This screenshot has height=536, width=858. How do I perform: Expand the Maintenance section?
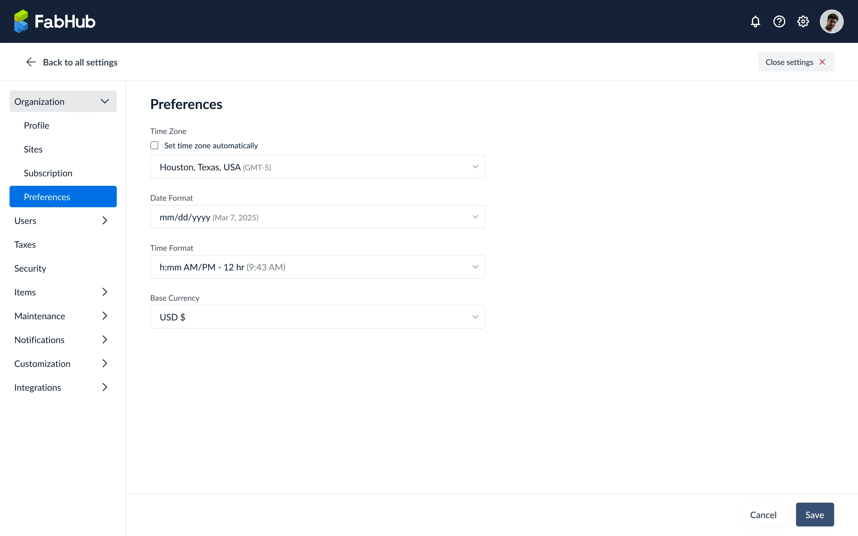coord(63,316)
